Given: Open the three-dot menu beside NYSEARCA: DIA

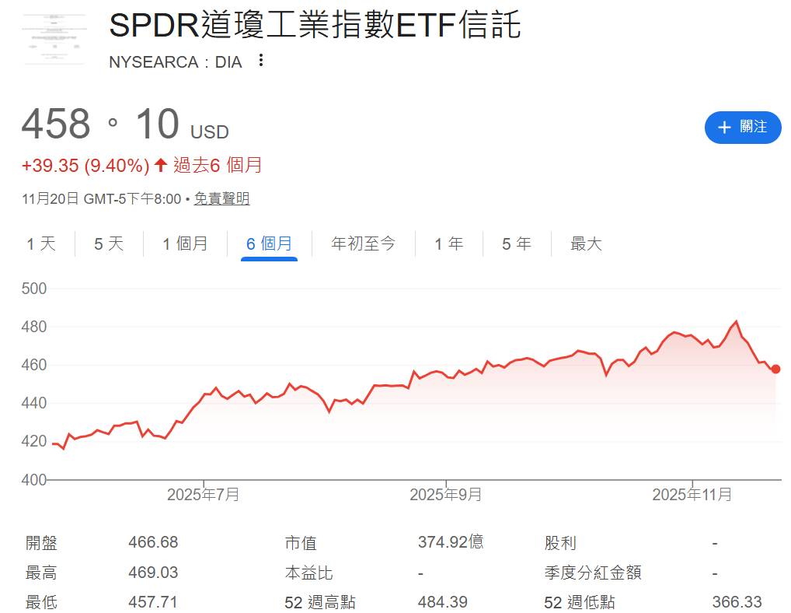Looking at the screenshot, I should 261,60.
